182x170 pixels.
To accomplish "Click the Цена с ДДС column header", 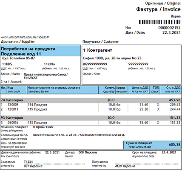I will click(139, 90).
